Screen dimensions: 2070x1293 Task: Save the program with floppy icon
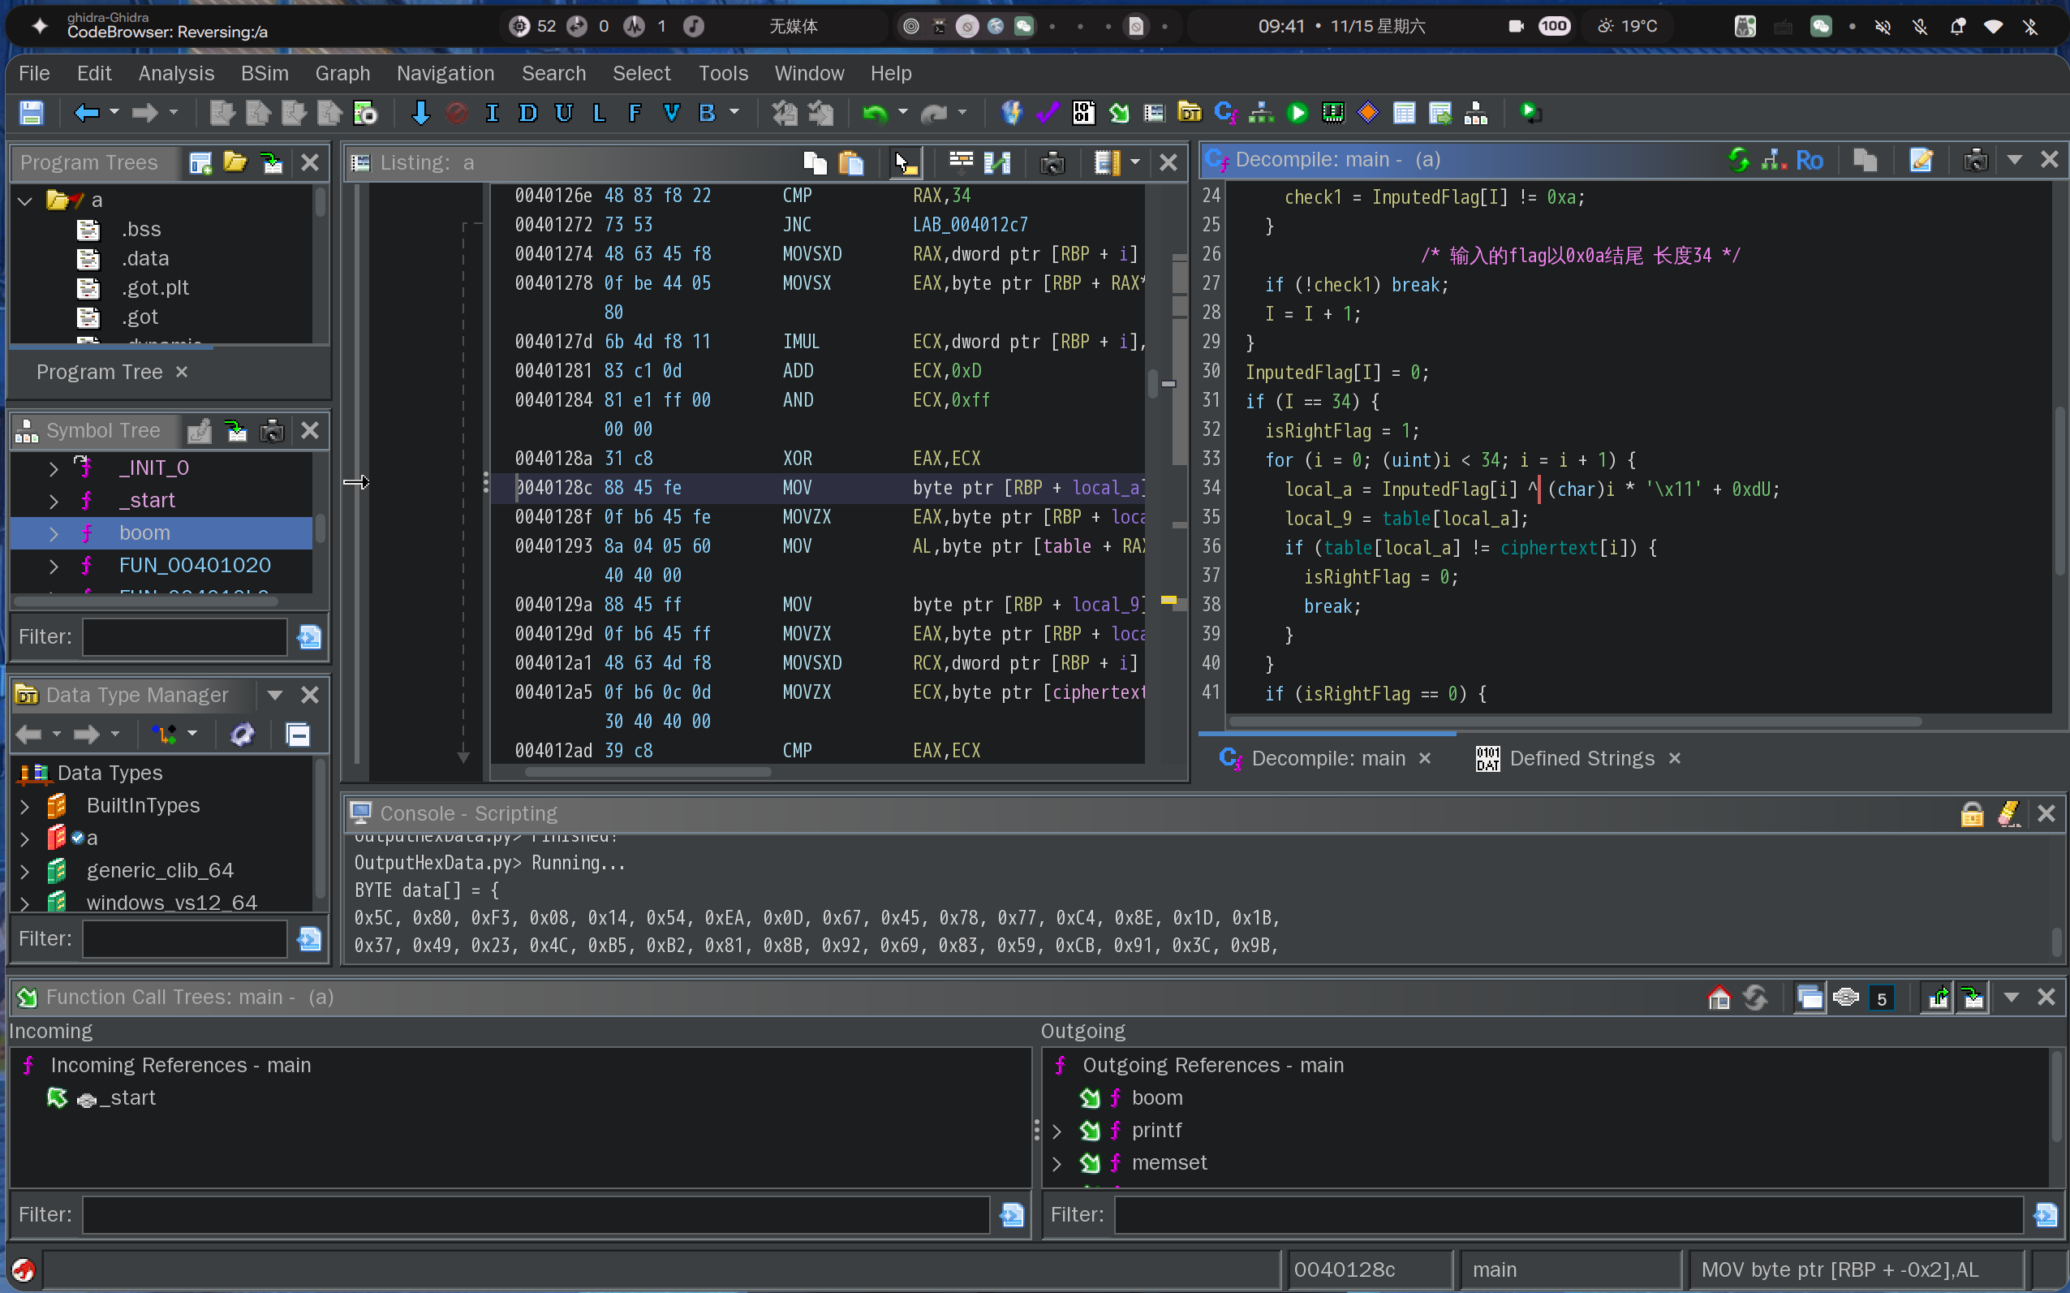(32, 113)
